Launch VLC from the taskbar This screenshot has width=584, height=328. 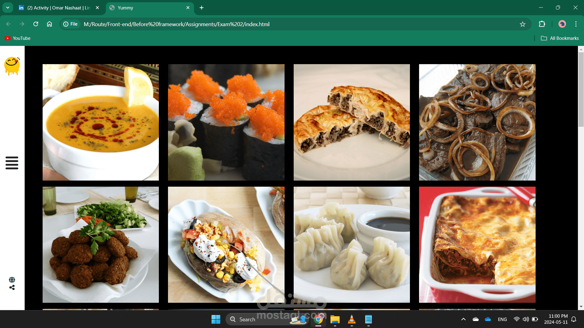tap(351, 319)
